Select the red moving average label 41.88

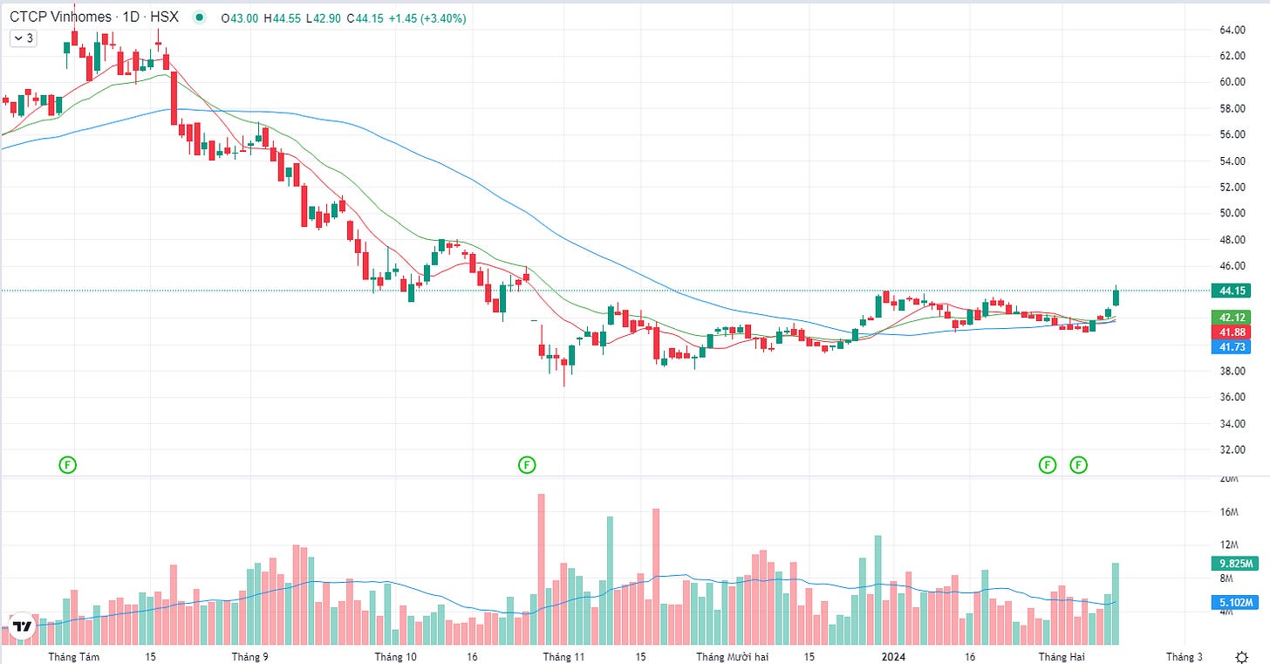tap(1231, 332)
